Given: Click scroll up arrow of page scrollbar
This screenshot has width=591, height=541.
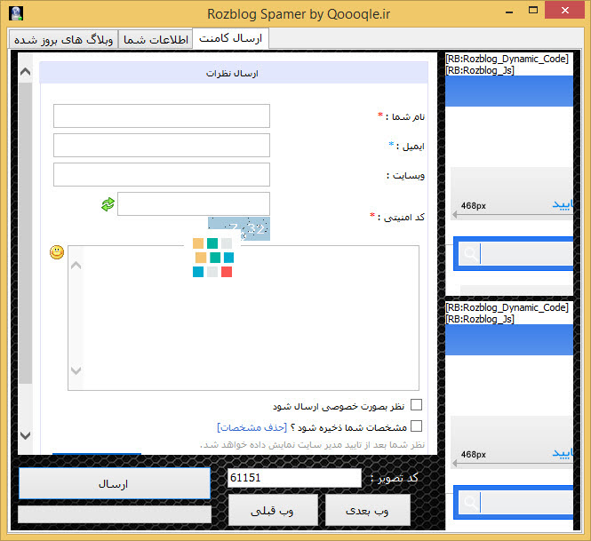Looking at the screenshot, I should click(25, 72).
